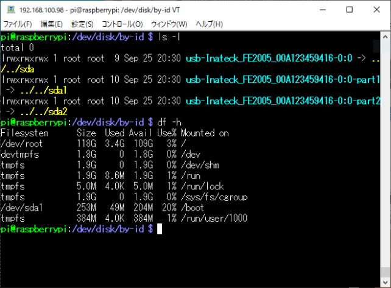Click the Tera Term title bar icon

coord(11,10)
